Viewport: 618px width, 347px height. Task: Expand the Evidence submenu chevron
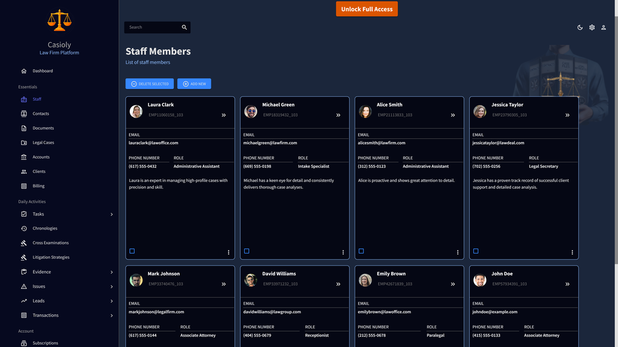click(x=111, y=272)
